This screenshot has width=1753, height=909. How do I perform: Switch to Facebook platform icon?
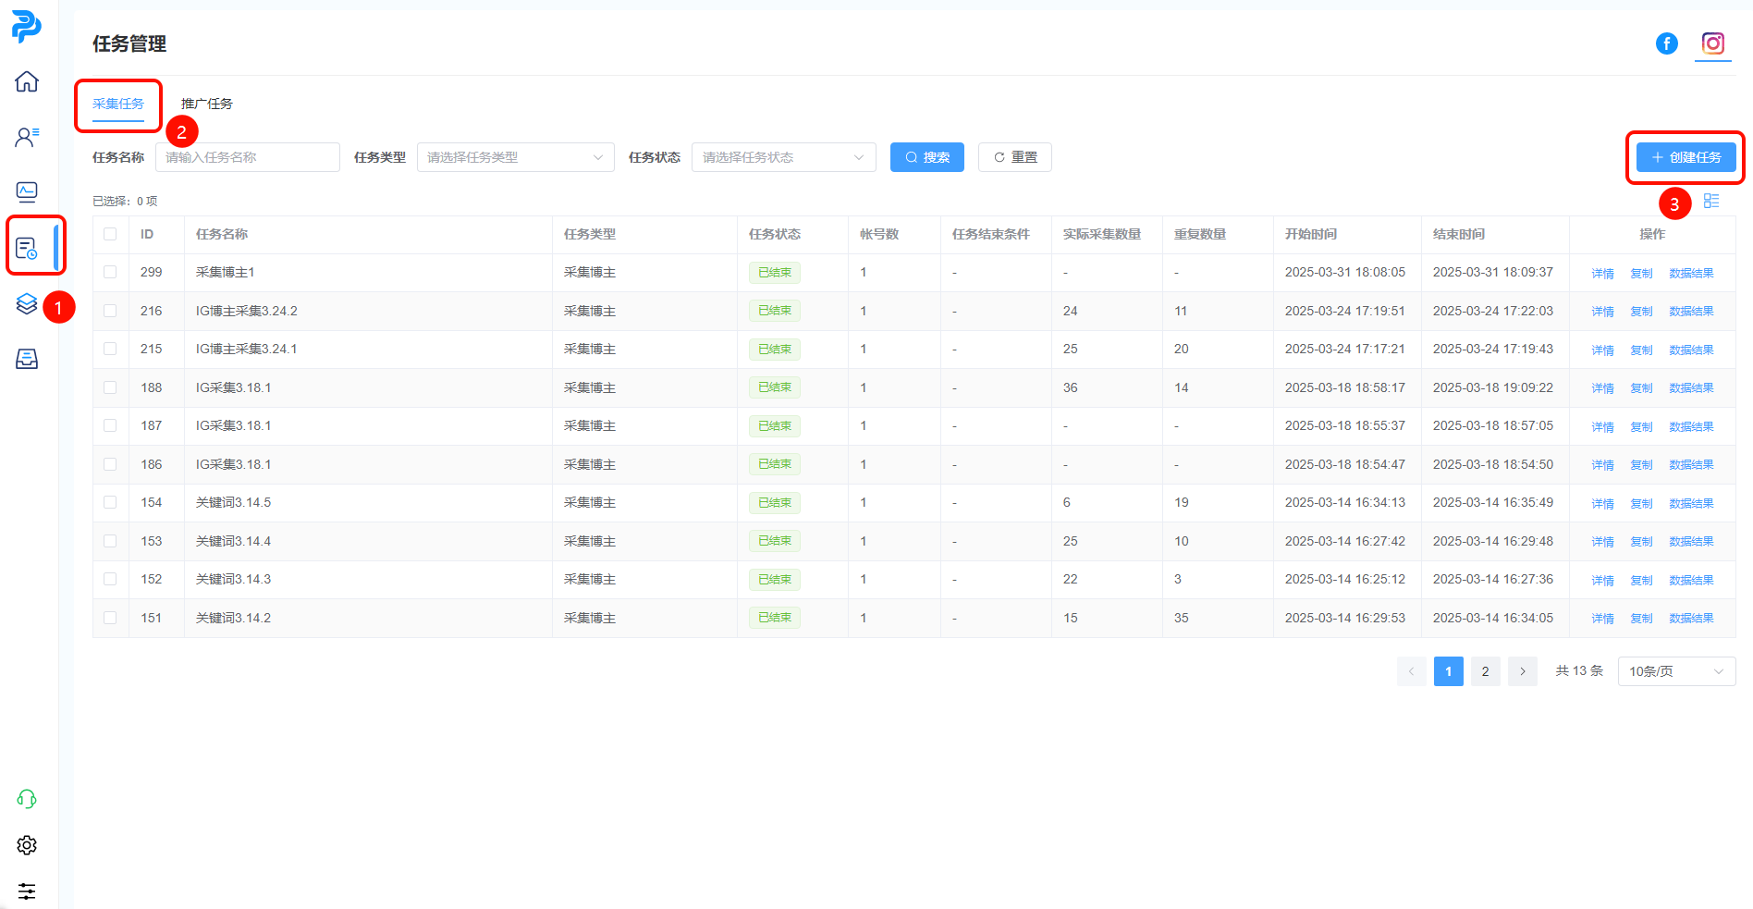(x=1666, y=43)
